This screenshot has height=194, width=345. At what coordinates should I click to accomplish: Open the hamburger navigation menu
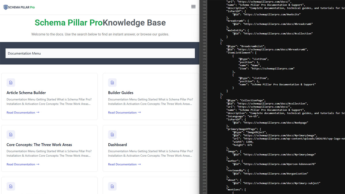193,7
